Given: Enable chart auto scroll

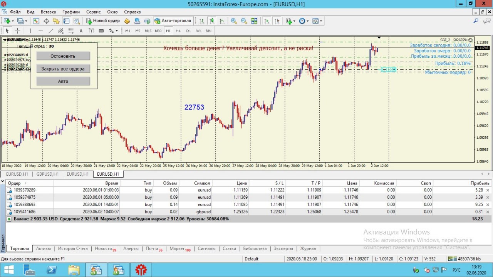Looking at the screenshot, I should (x=266, y=21).
